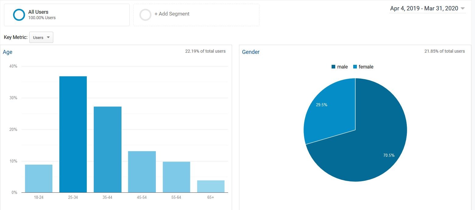Select the male legend swatch
The image size is (475, 210).
334,67
